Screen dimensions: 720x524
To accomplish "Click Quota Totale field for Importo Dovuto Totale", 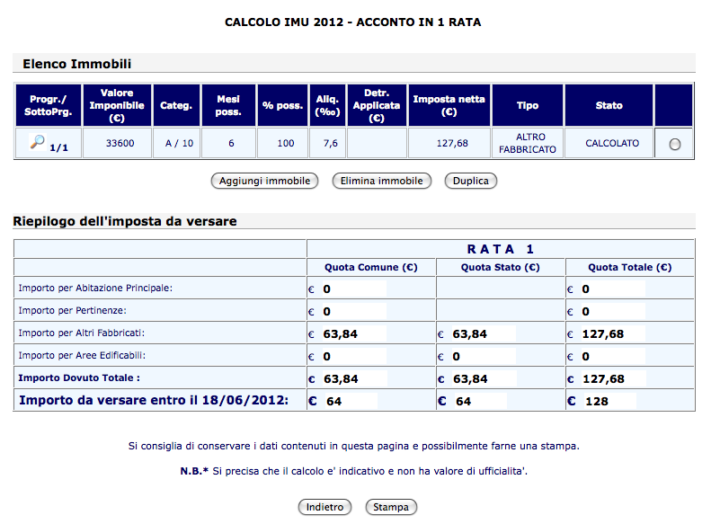I will [x=612, y=378].
